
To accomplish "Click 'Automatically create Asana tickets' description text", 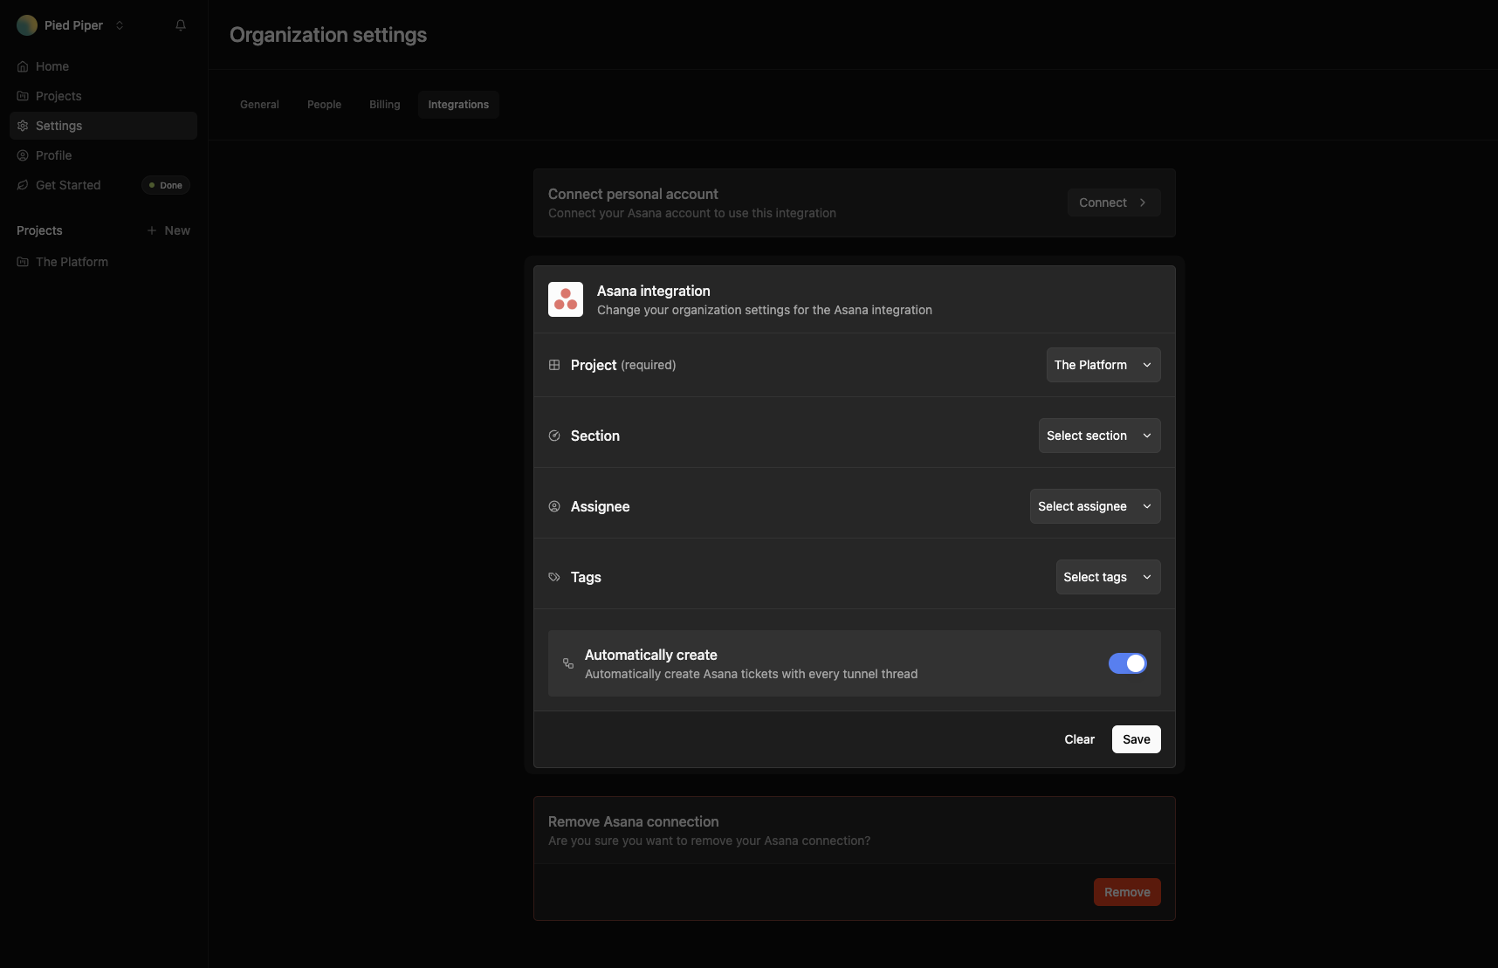I will (751, 674).
